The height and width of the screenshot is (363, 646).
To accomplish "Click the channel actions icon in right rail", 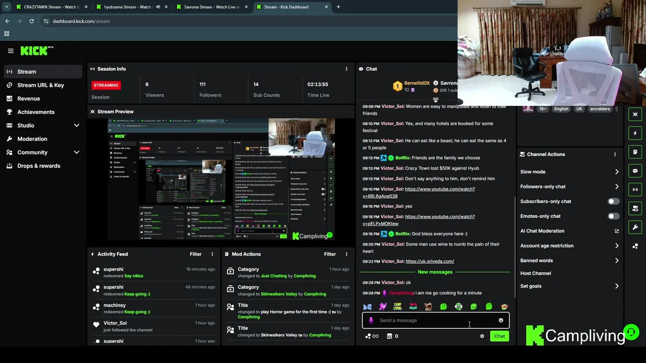I will 635,208.
